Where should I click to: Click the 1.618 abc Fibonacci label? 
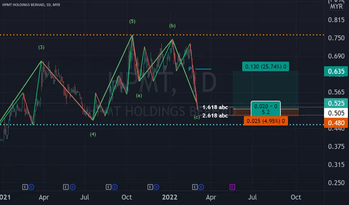(x=215, y=107)
